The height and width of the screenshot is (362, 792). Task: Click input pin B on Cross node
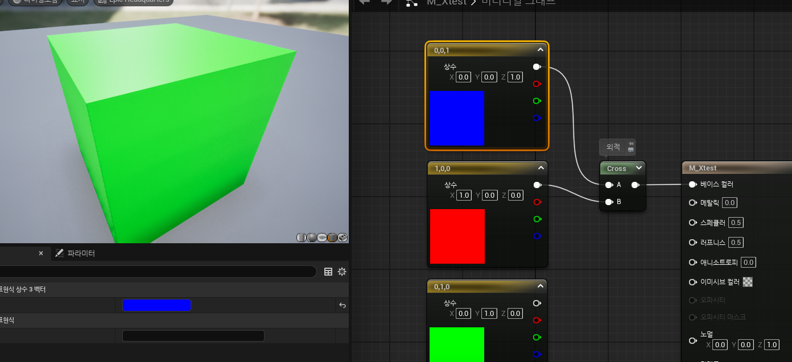[x=609, y=202]
